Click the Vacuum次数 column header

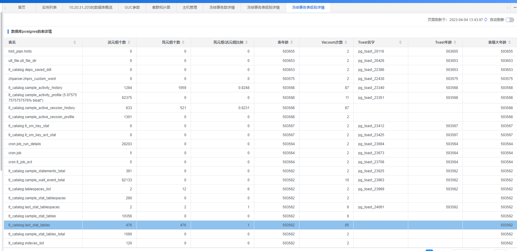click(327, 42)
